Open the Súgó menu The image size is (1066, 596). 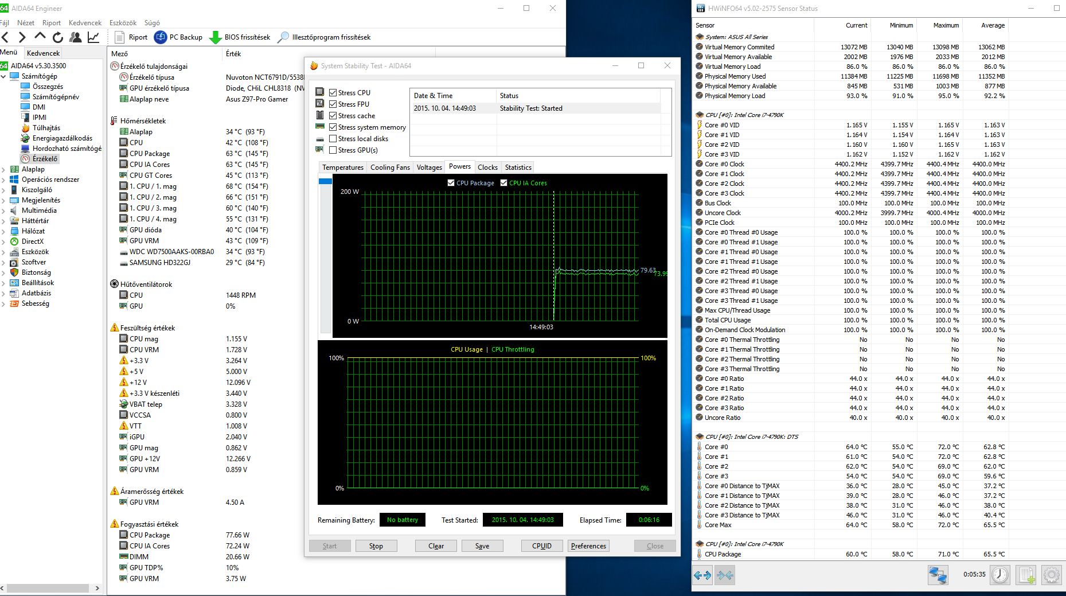[x=152, y=23]
